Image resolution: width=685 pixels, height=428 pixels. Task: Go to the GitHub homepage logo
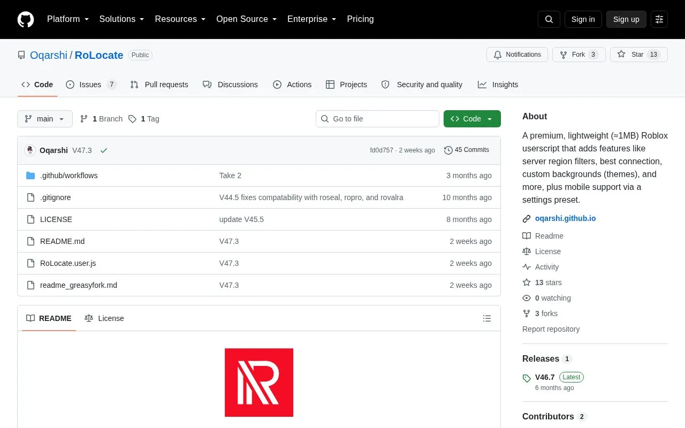[26, 19]
